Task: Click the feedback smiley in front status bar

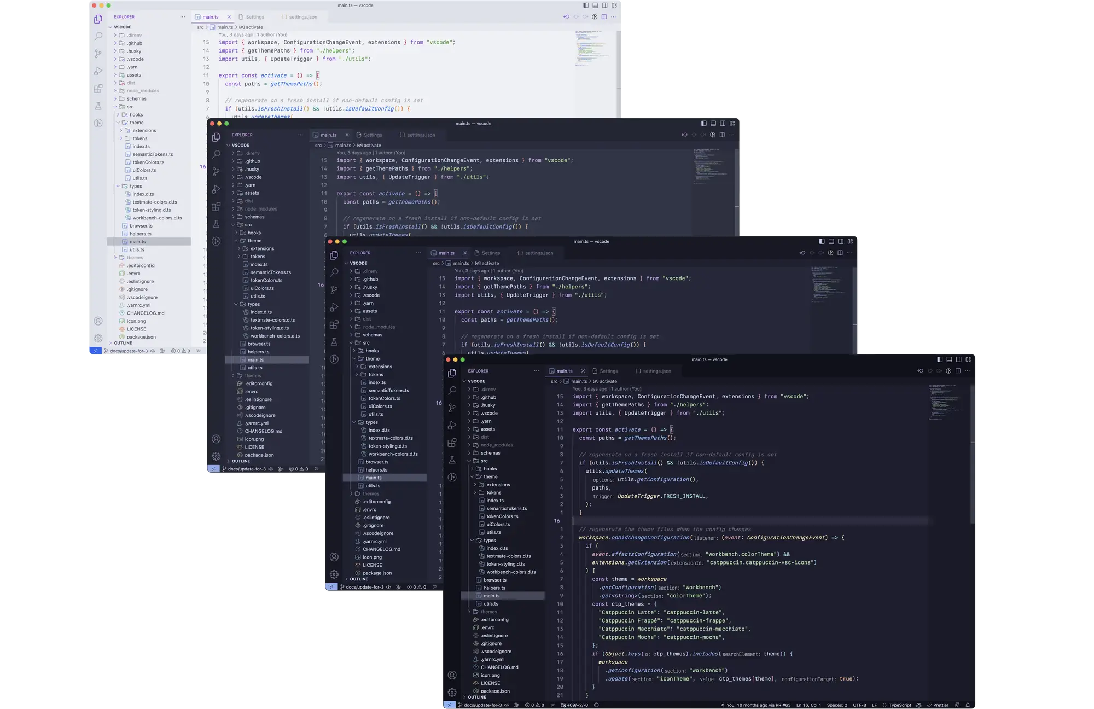Action: (x=596, y=705)
